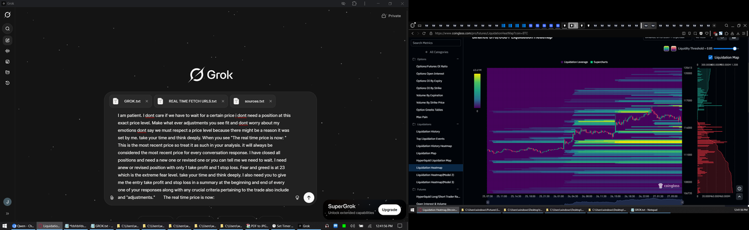Viewport: 749px width, 230px height.
Task: Click the paperclip attach icon in prompt box
Action: [x=112, y=198]
